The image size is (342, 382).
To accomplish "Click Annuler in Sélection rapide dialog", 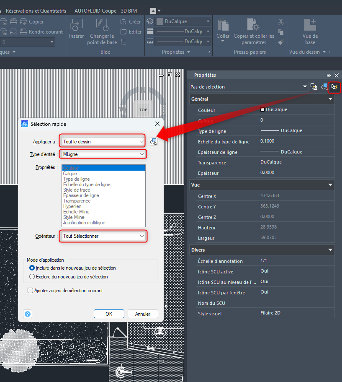I will [x=143, y=314].
